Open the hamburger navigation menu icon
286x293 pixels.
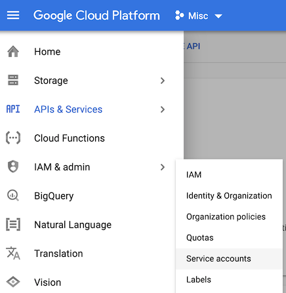tap(13, 16)
